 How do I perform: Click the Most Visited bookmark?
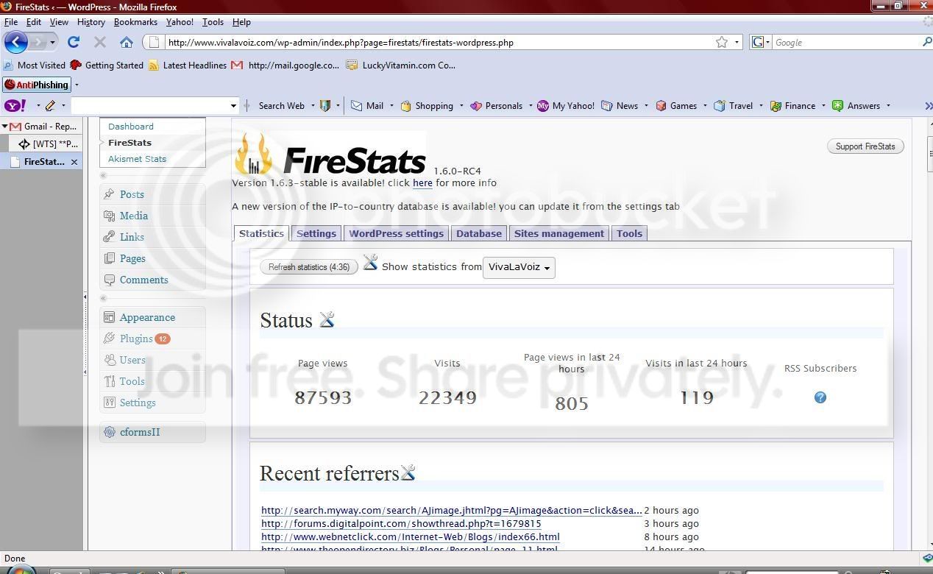pos(35,65)
